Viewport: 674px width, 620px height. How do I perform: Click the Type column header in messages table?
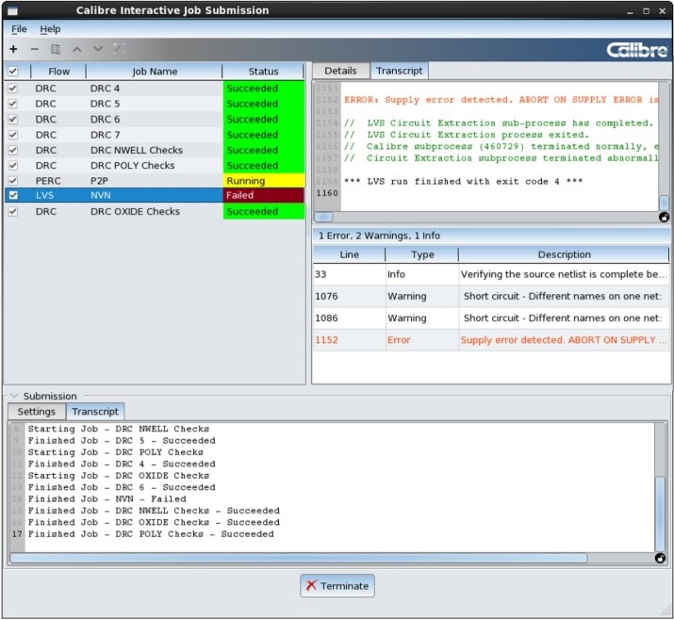(422, 254)
